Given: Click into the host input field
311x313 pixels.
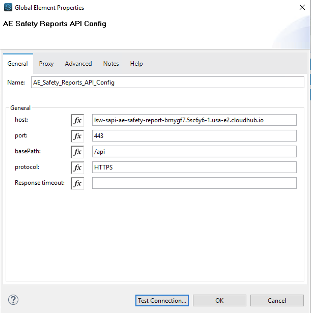Looking at the screenshot, I should 194,120.
